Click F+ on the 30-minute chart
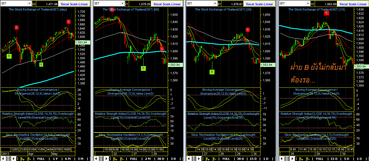The height and width of the screenshot is (161, 369). pos(207,159)
